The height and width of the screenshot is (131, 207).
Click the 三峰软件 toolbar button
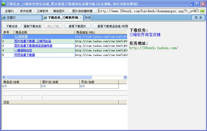pos(43,11)
